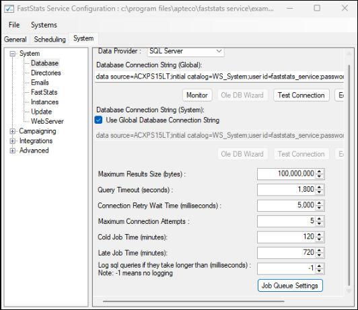Untick Use Global Database Connection String
Image resolution: width=358 pixels, height=310 pixels.
click(99, 120)
